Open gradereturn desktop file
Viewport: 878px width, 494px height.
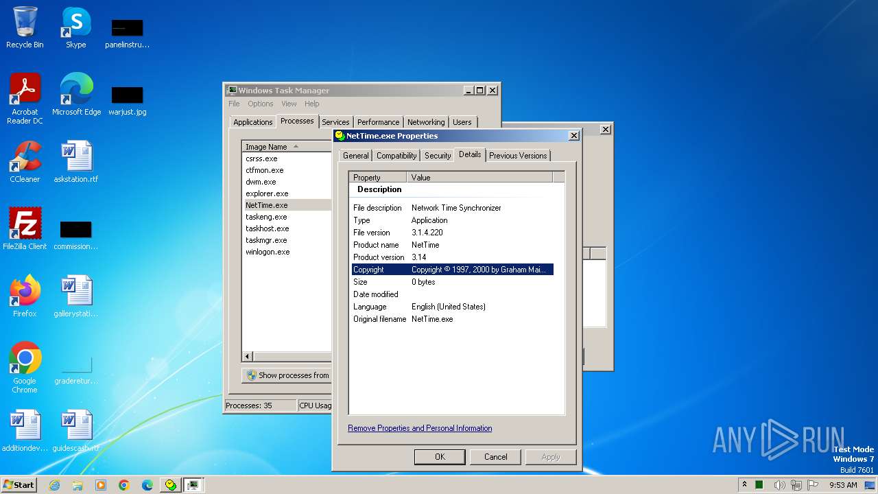76,371
